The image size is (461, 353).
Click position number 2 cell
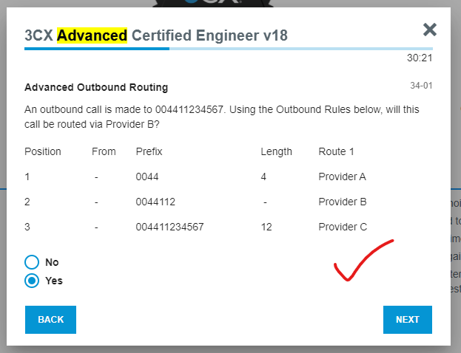click(27, 202)
